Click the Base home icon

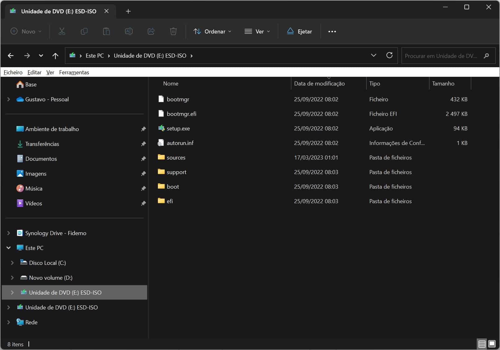tap(20, 84)
